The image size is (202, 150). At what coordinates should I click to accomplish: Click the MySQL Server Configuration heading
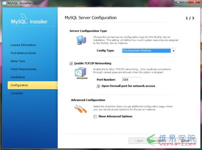tap(90, 18)
